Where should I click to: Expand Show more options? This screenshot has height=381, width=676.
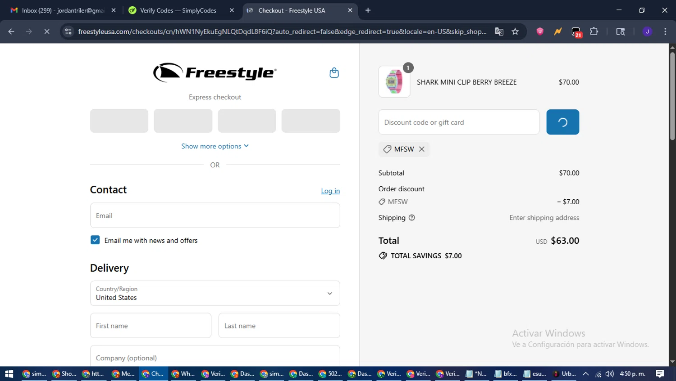coord(215,146)
